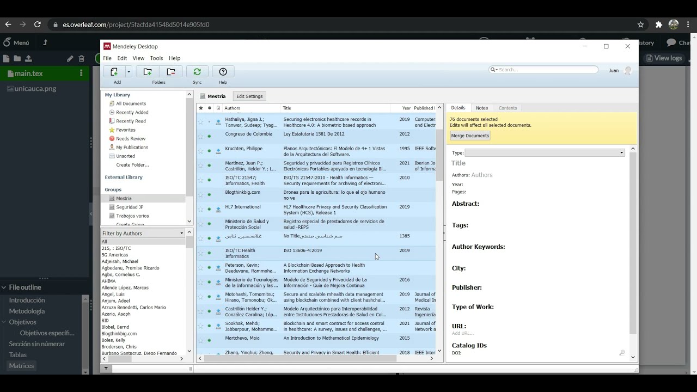Open the Add button dropdown arrow
Image resolution: width=697 pixels, height=392 pixels.
point(129,72)
